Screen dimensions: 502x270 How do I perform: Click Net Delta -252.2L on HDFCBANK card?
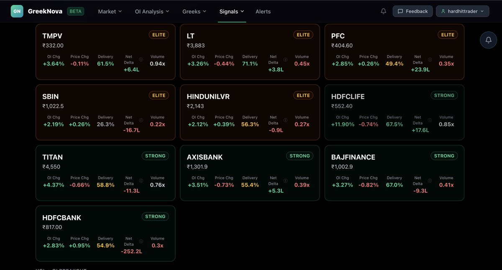click(x=132, y=252)
